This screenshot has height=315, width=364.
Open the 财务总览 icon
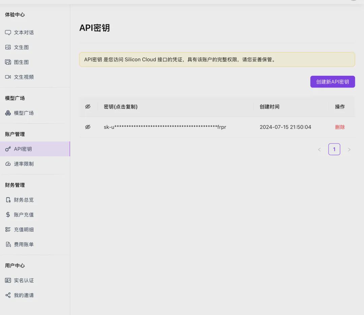(8, 200)
